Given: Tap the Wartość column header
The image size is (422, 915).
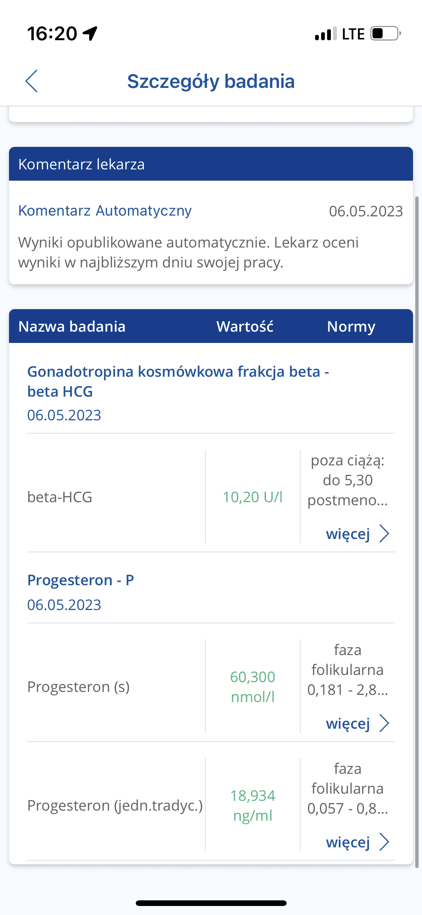Looking at the screenshot, I should click(245, 326).
